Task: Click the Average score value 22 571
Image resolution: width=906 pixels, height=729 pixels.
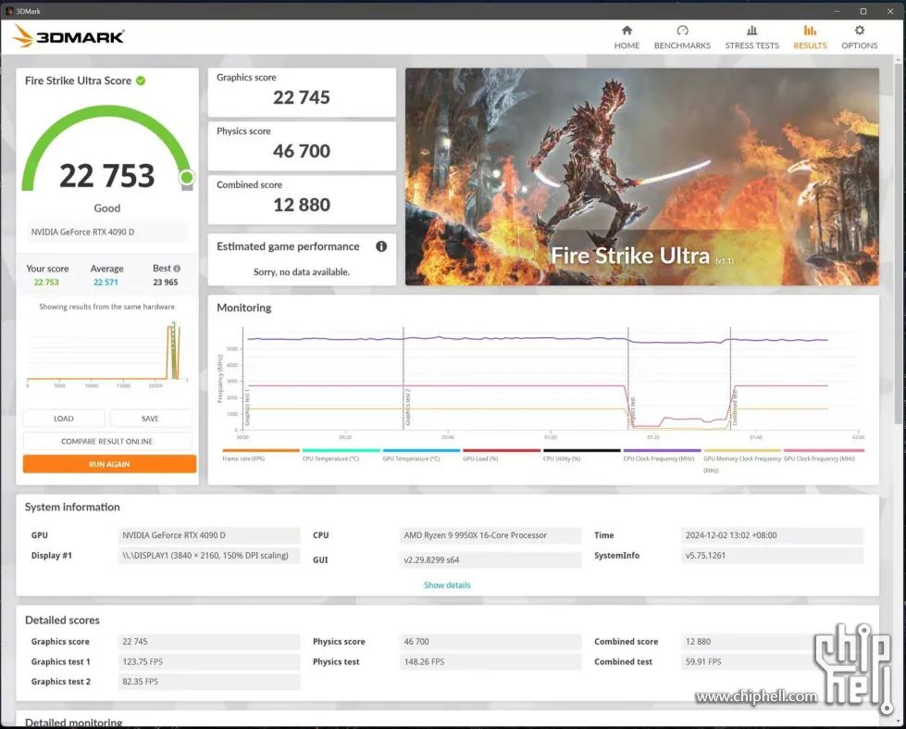Action: (x=105, y=283)
